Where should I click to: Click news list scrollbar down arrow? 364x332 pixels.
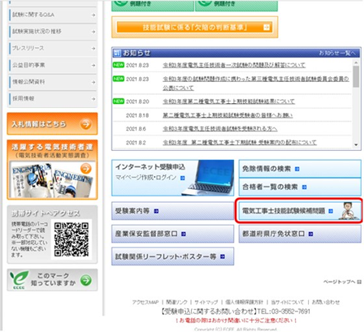pyautogui.click(x=356, y=145)
